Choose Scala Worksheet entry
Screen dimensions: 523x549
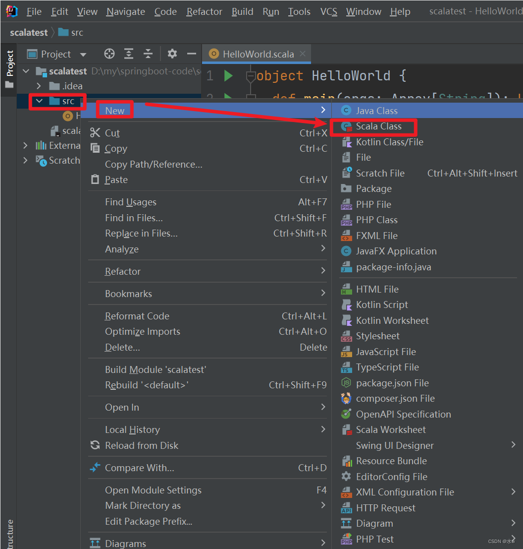[x=427, y=429]
